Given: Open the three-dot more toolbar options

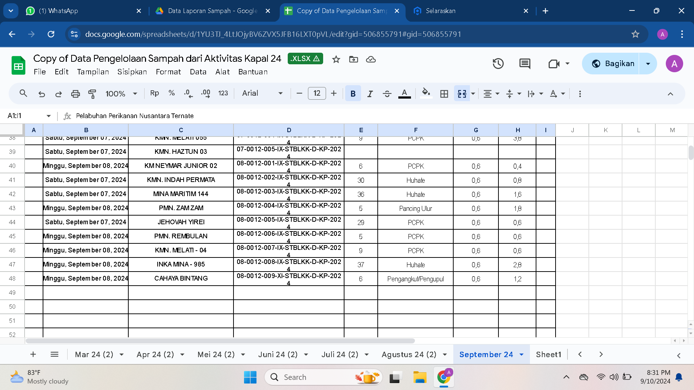Looking at the screenshot, I should tap(580, 94).
